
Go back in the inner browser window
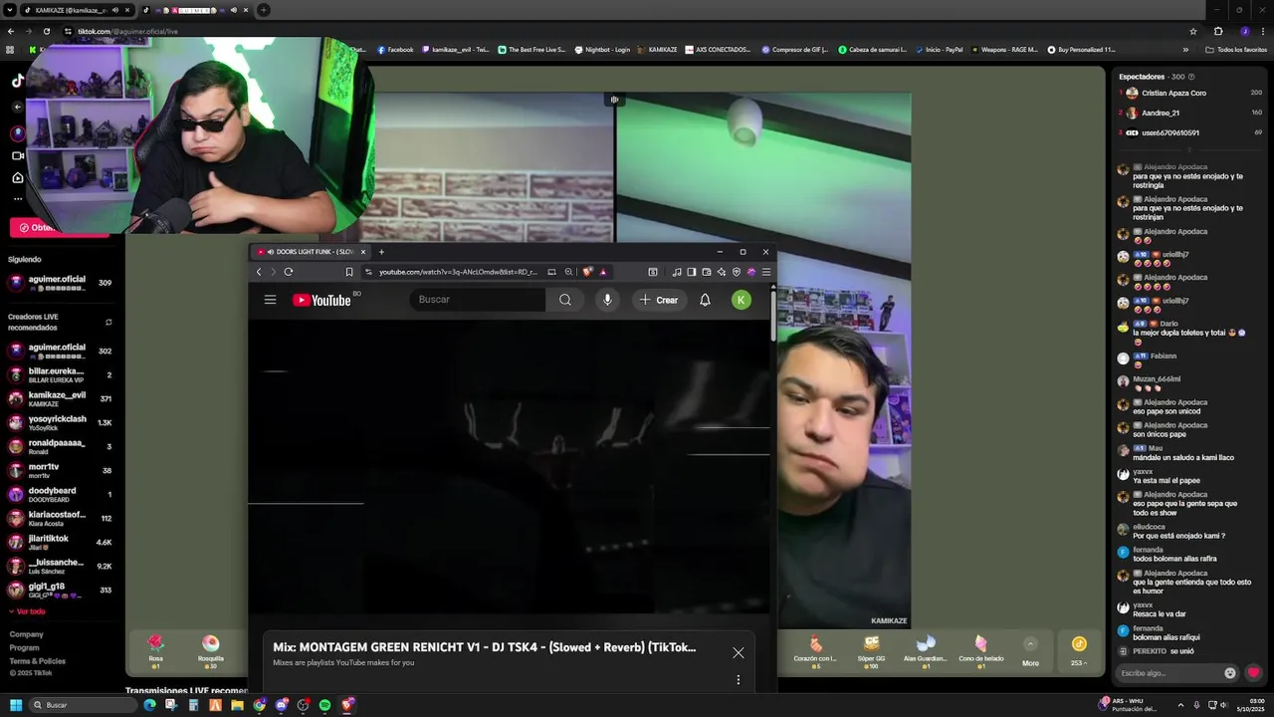[x=259, y=272]
